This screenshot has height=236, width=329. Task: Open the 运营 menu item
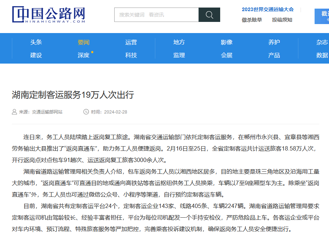point(131,42)
